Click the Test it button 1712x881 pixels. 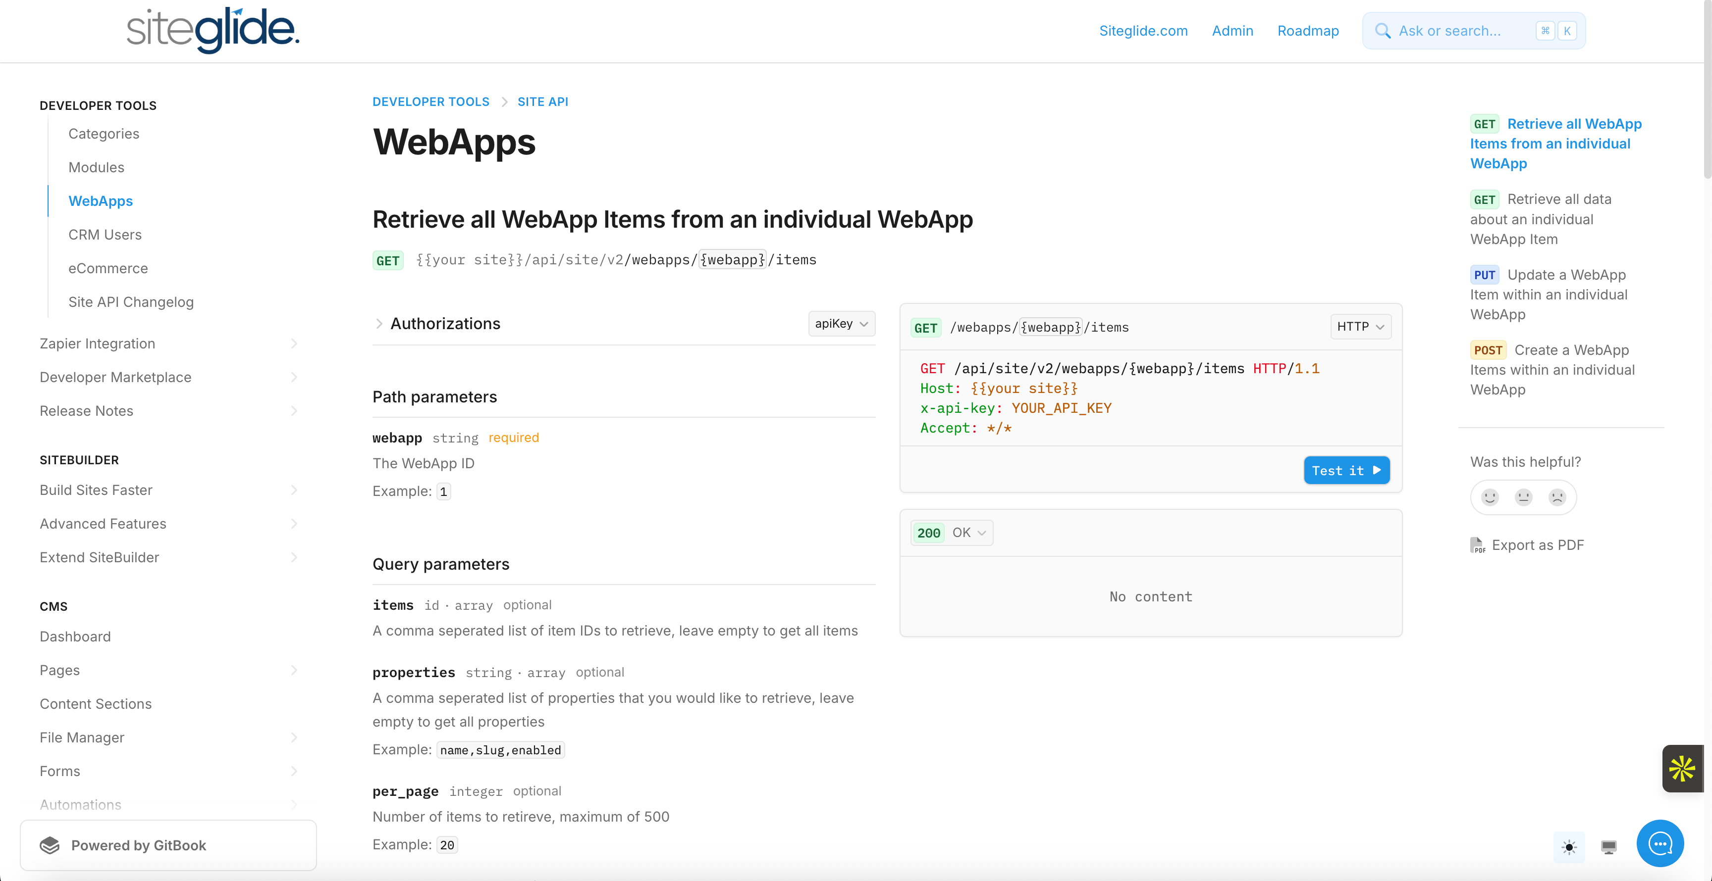[1346, 470]
